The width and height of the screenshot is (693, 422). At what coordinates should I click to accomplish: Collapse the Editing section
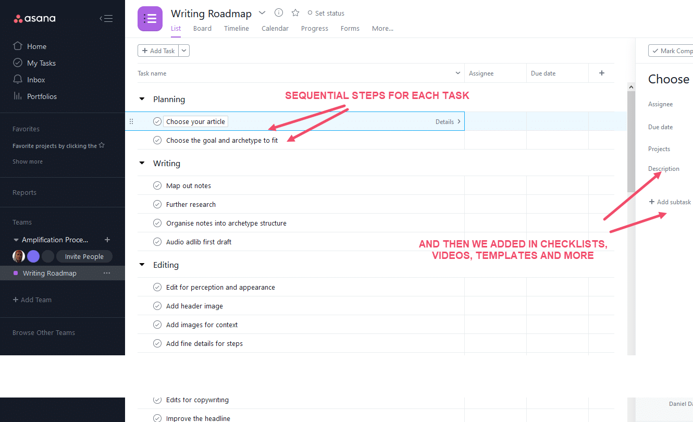[x=142, y=265]
